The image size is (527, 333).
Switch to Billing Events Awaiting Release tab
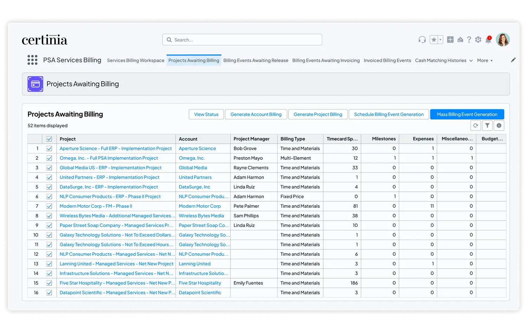coord(256,60)
